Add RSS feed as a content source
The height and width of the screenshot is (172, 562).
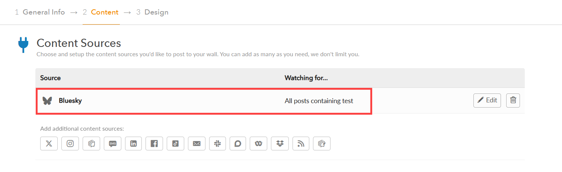301,144
